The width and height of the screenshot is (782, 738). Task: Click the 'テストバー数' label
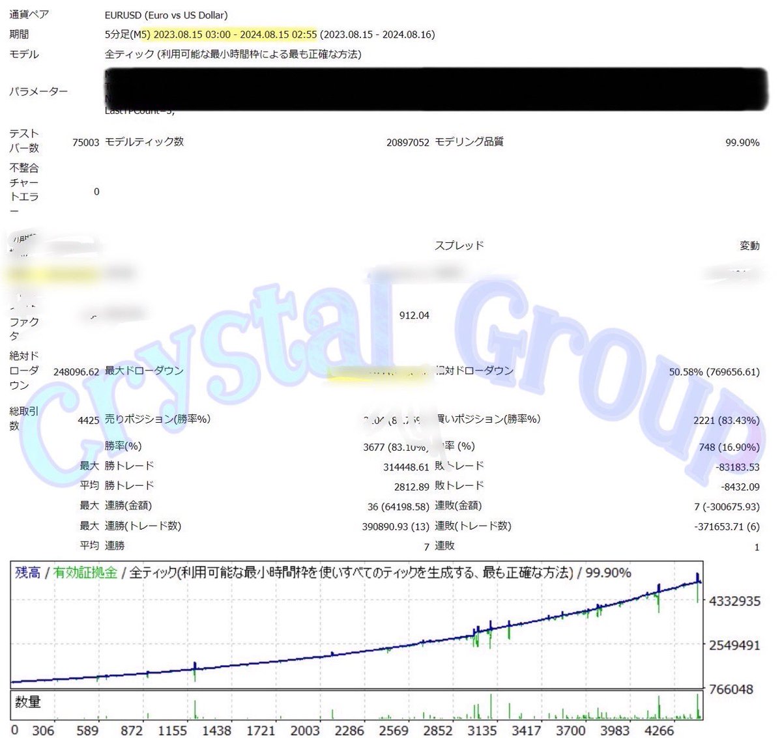24,141
